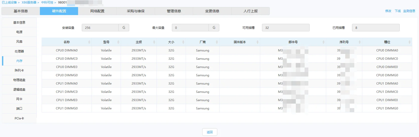Open the 基本信息 top tab
This screenshot has width=419, height=137.
click(21, 11)
